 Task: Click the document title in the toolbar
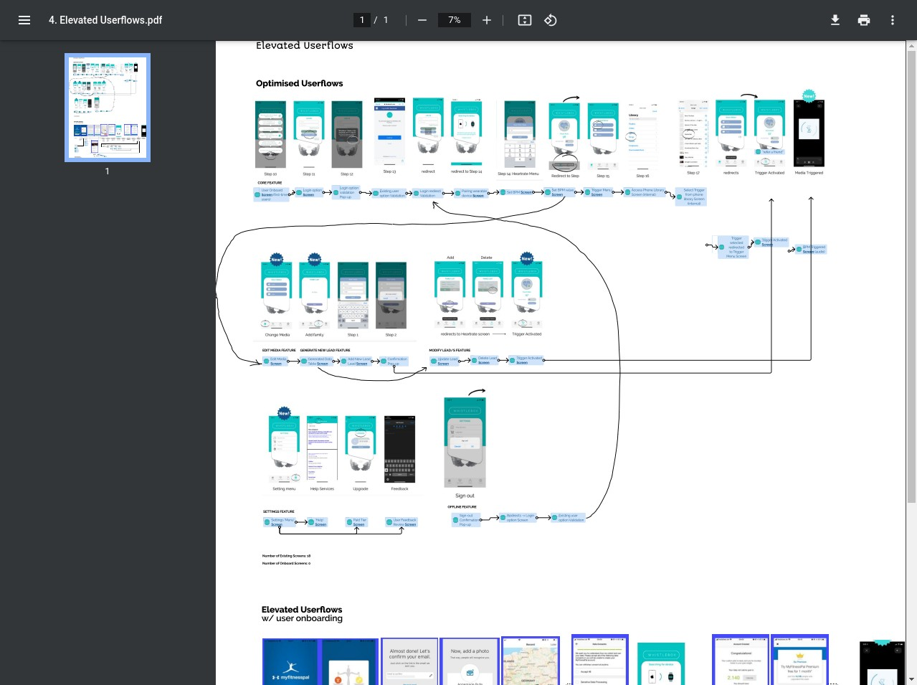point(105,20)
